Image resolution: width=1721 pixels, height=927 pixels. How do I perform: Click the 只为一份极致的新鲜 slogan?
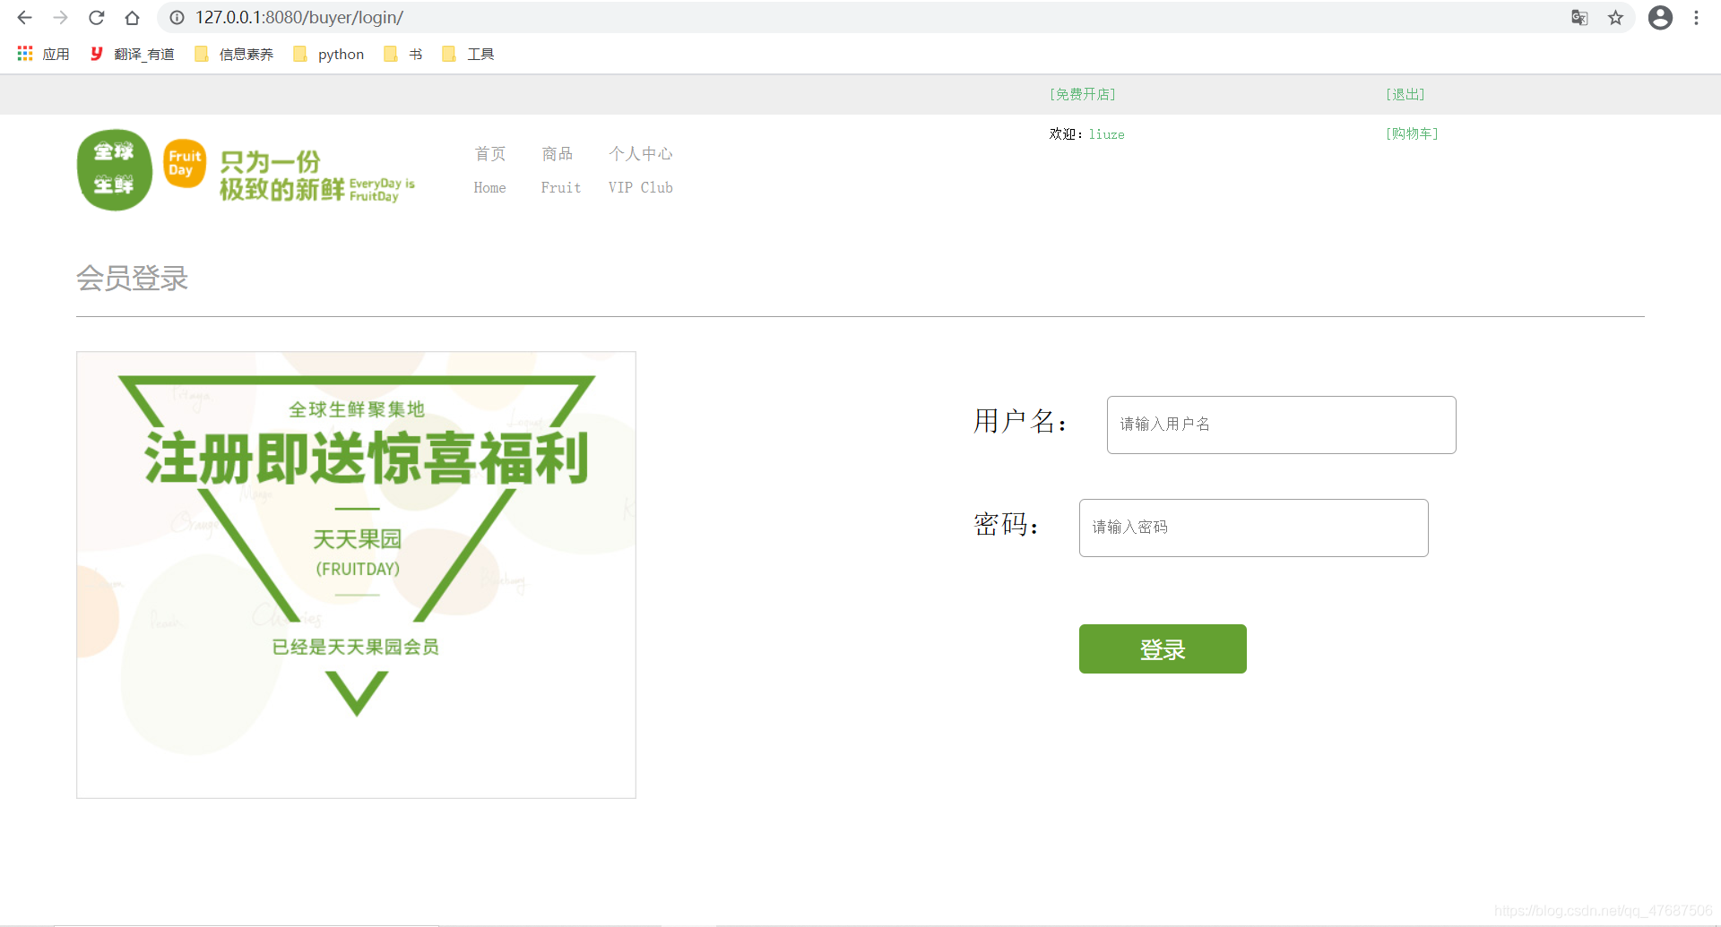pyautogui.click(x=316, y=176)
